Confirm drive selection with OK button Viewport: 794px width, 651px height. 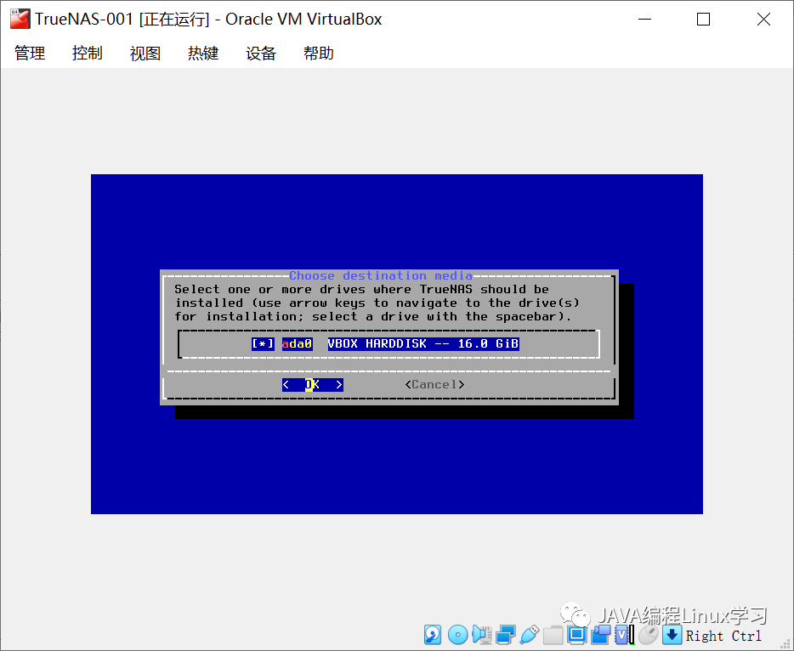point(313,385)
